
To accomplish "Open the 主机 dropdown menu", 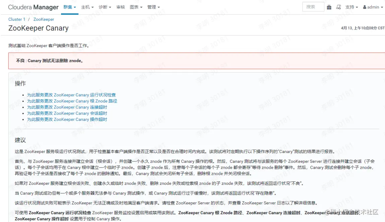I will 87,7.
